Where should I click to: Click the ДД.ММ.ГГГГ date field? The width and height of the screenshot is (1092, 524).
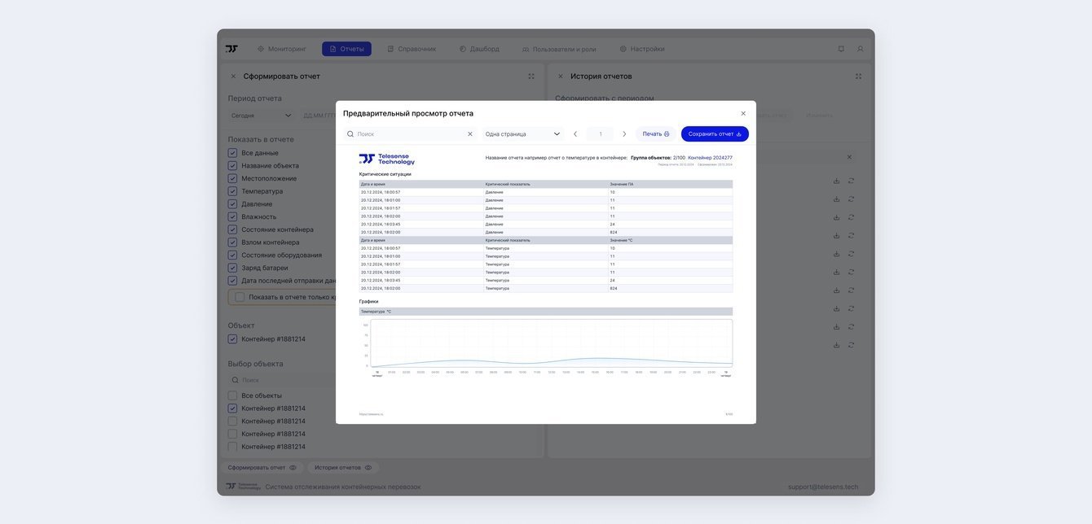point(319,116)
